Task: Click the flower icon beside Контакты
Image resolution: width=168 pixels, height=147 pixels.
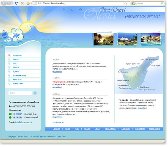Action: pyautogui.click(x=9, y=79)
